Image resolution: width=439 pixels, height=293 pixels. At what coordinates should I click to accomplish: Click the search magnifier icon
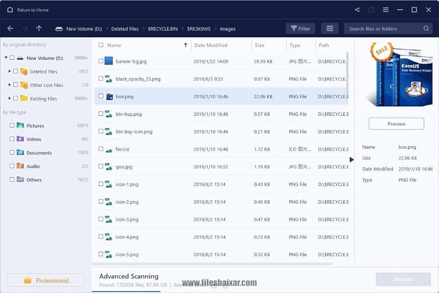[x=426, y=28]
